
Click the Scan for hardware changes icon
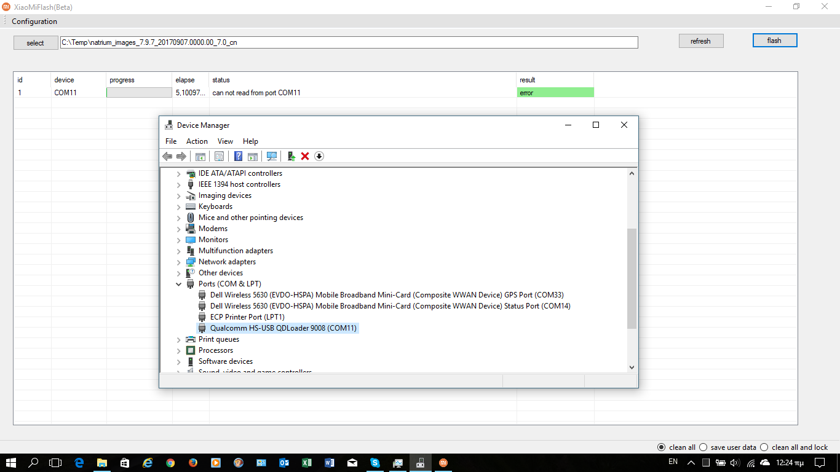pos(272,156)
